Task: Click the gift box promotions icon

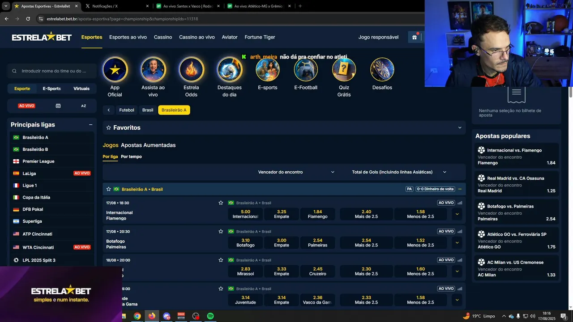Action: [x=415, y=37]
